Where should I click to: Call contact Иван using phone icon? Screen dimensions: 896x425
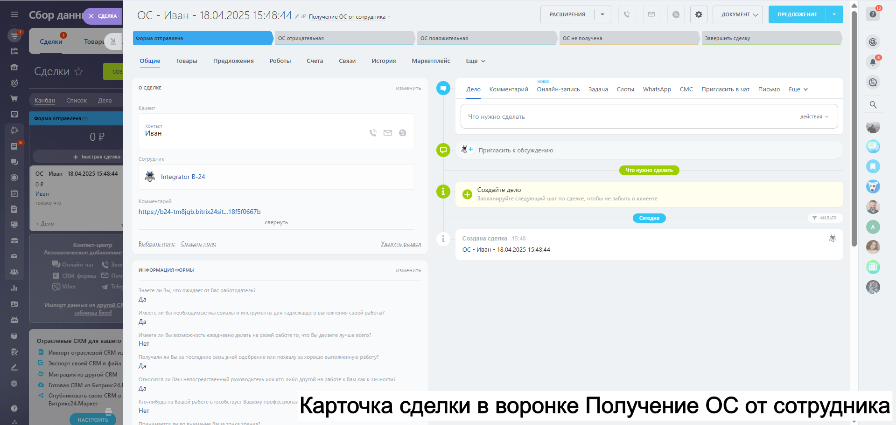(x=373, y=133)
